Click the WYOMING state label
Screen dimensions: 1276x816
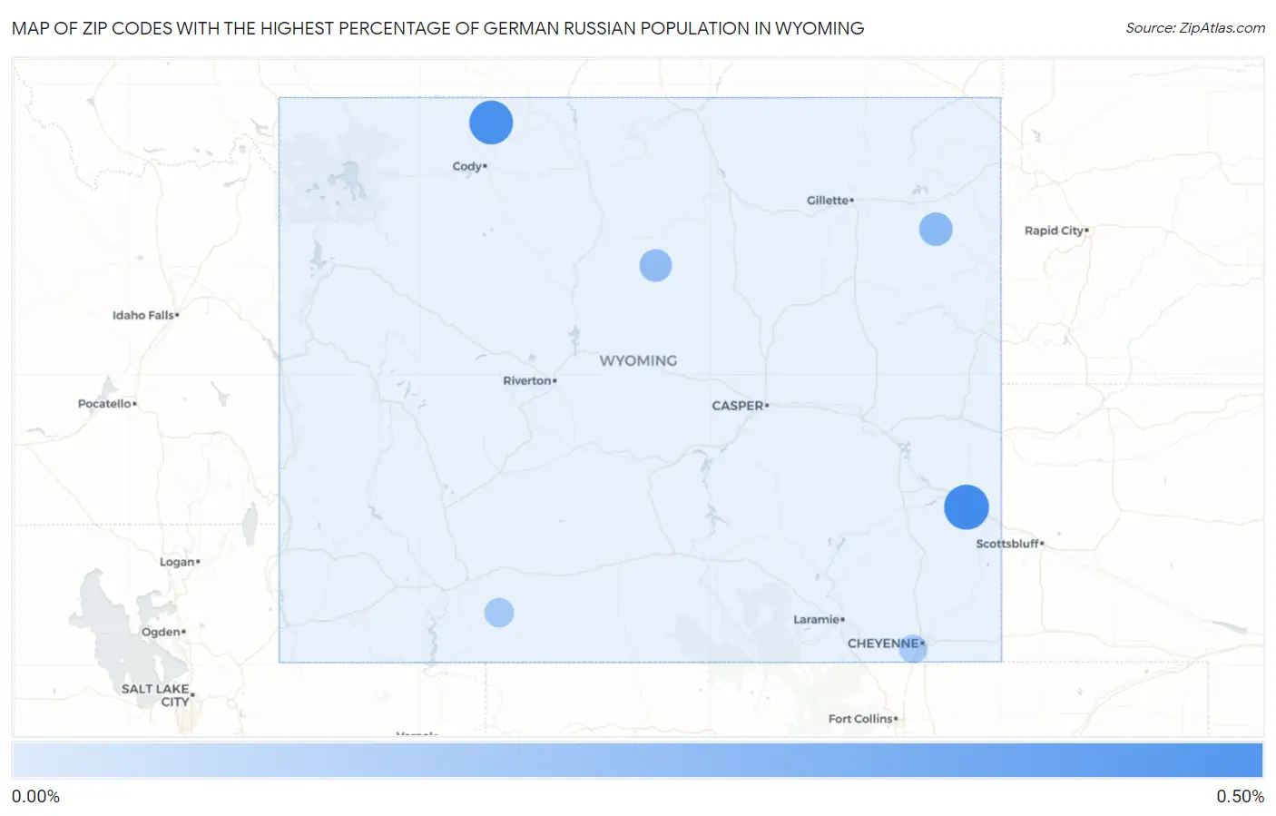click(x=638, y=360)
